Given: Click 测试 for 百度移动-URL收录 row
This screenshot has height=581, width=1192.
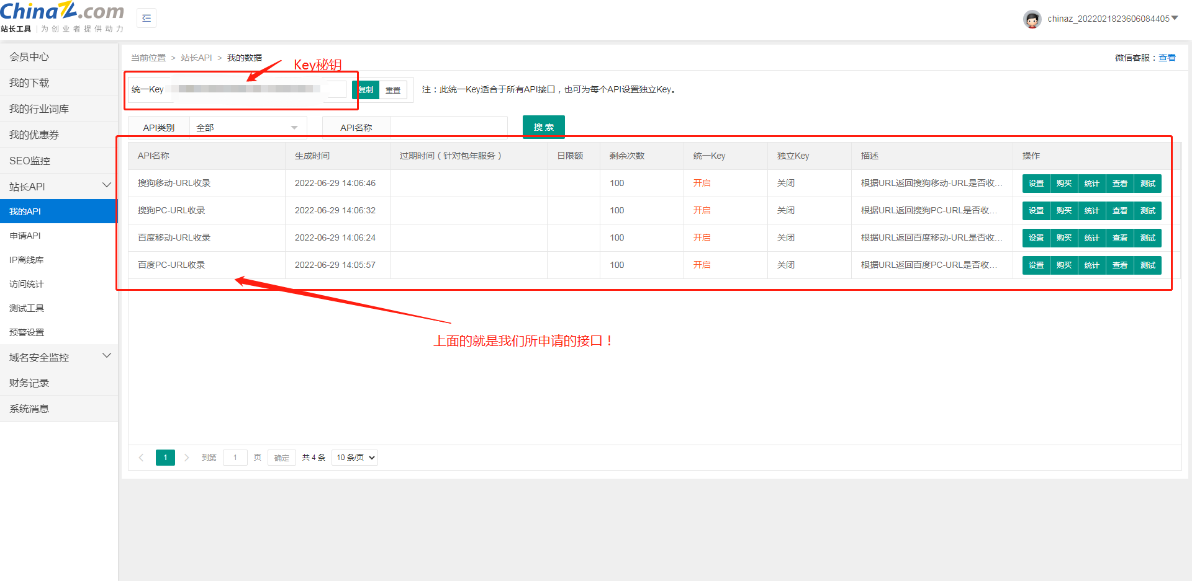Looking at the screenshot, I should coord(1148,238).
